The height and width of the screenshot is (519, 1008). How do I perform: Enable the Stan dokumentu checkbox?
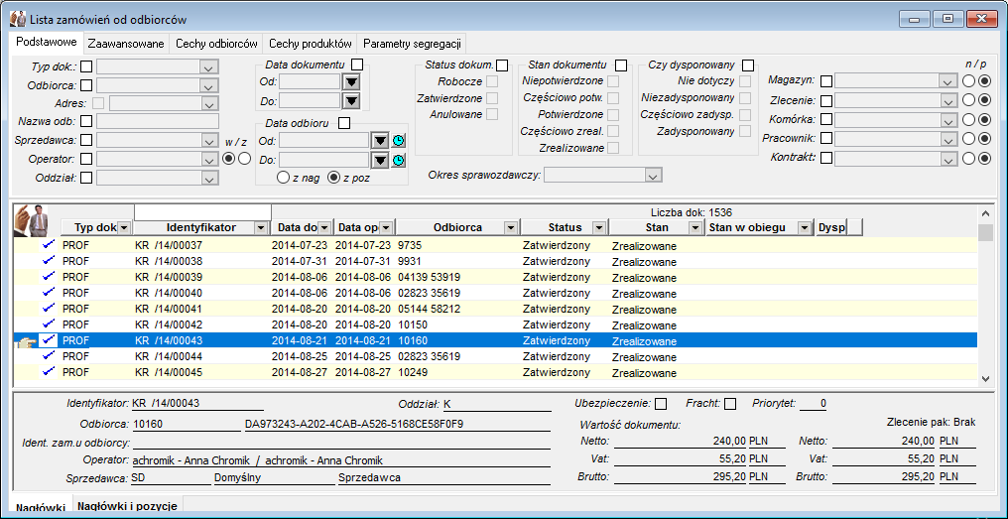coord(621,65)
